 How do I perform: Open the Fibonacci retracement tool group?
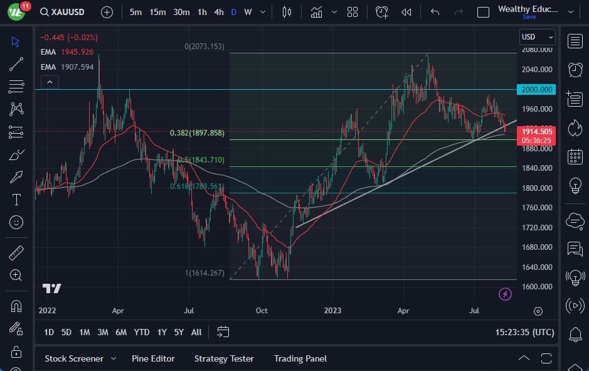[x=16, y=87]
